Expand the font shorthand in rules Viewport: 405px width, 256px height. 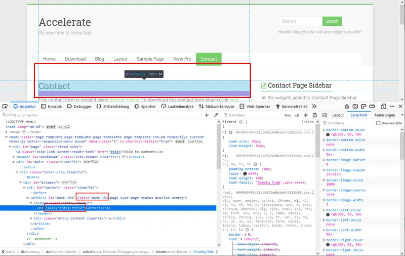242,239
